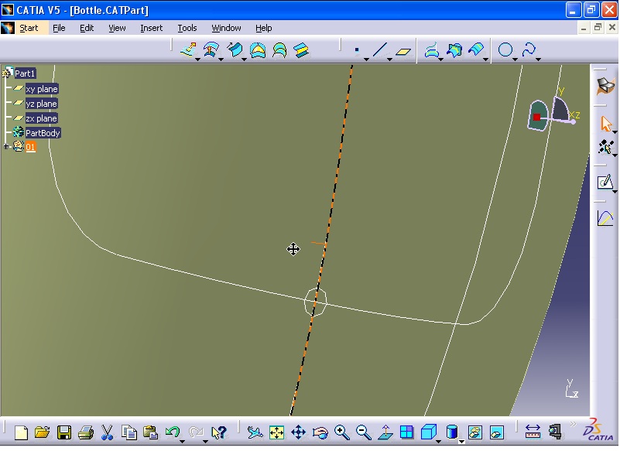Open the Help menu
This screenshot has height=451, width=620.
pyautogui.click(x=263, y=28)
